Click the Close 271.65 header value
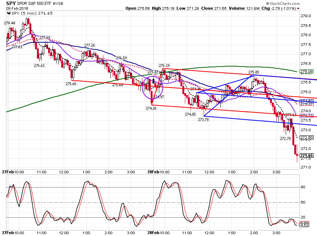317x236 pixels. (x=214, y=9)
